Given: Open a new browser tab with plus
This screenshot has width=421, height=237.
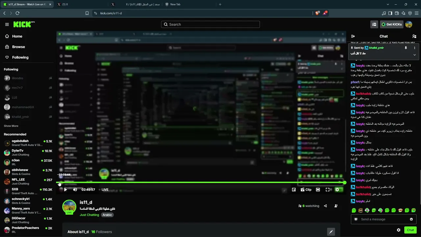Looking at the screenshot, I should (x=220, y=4).
